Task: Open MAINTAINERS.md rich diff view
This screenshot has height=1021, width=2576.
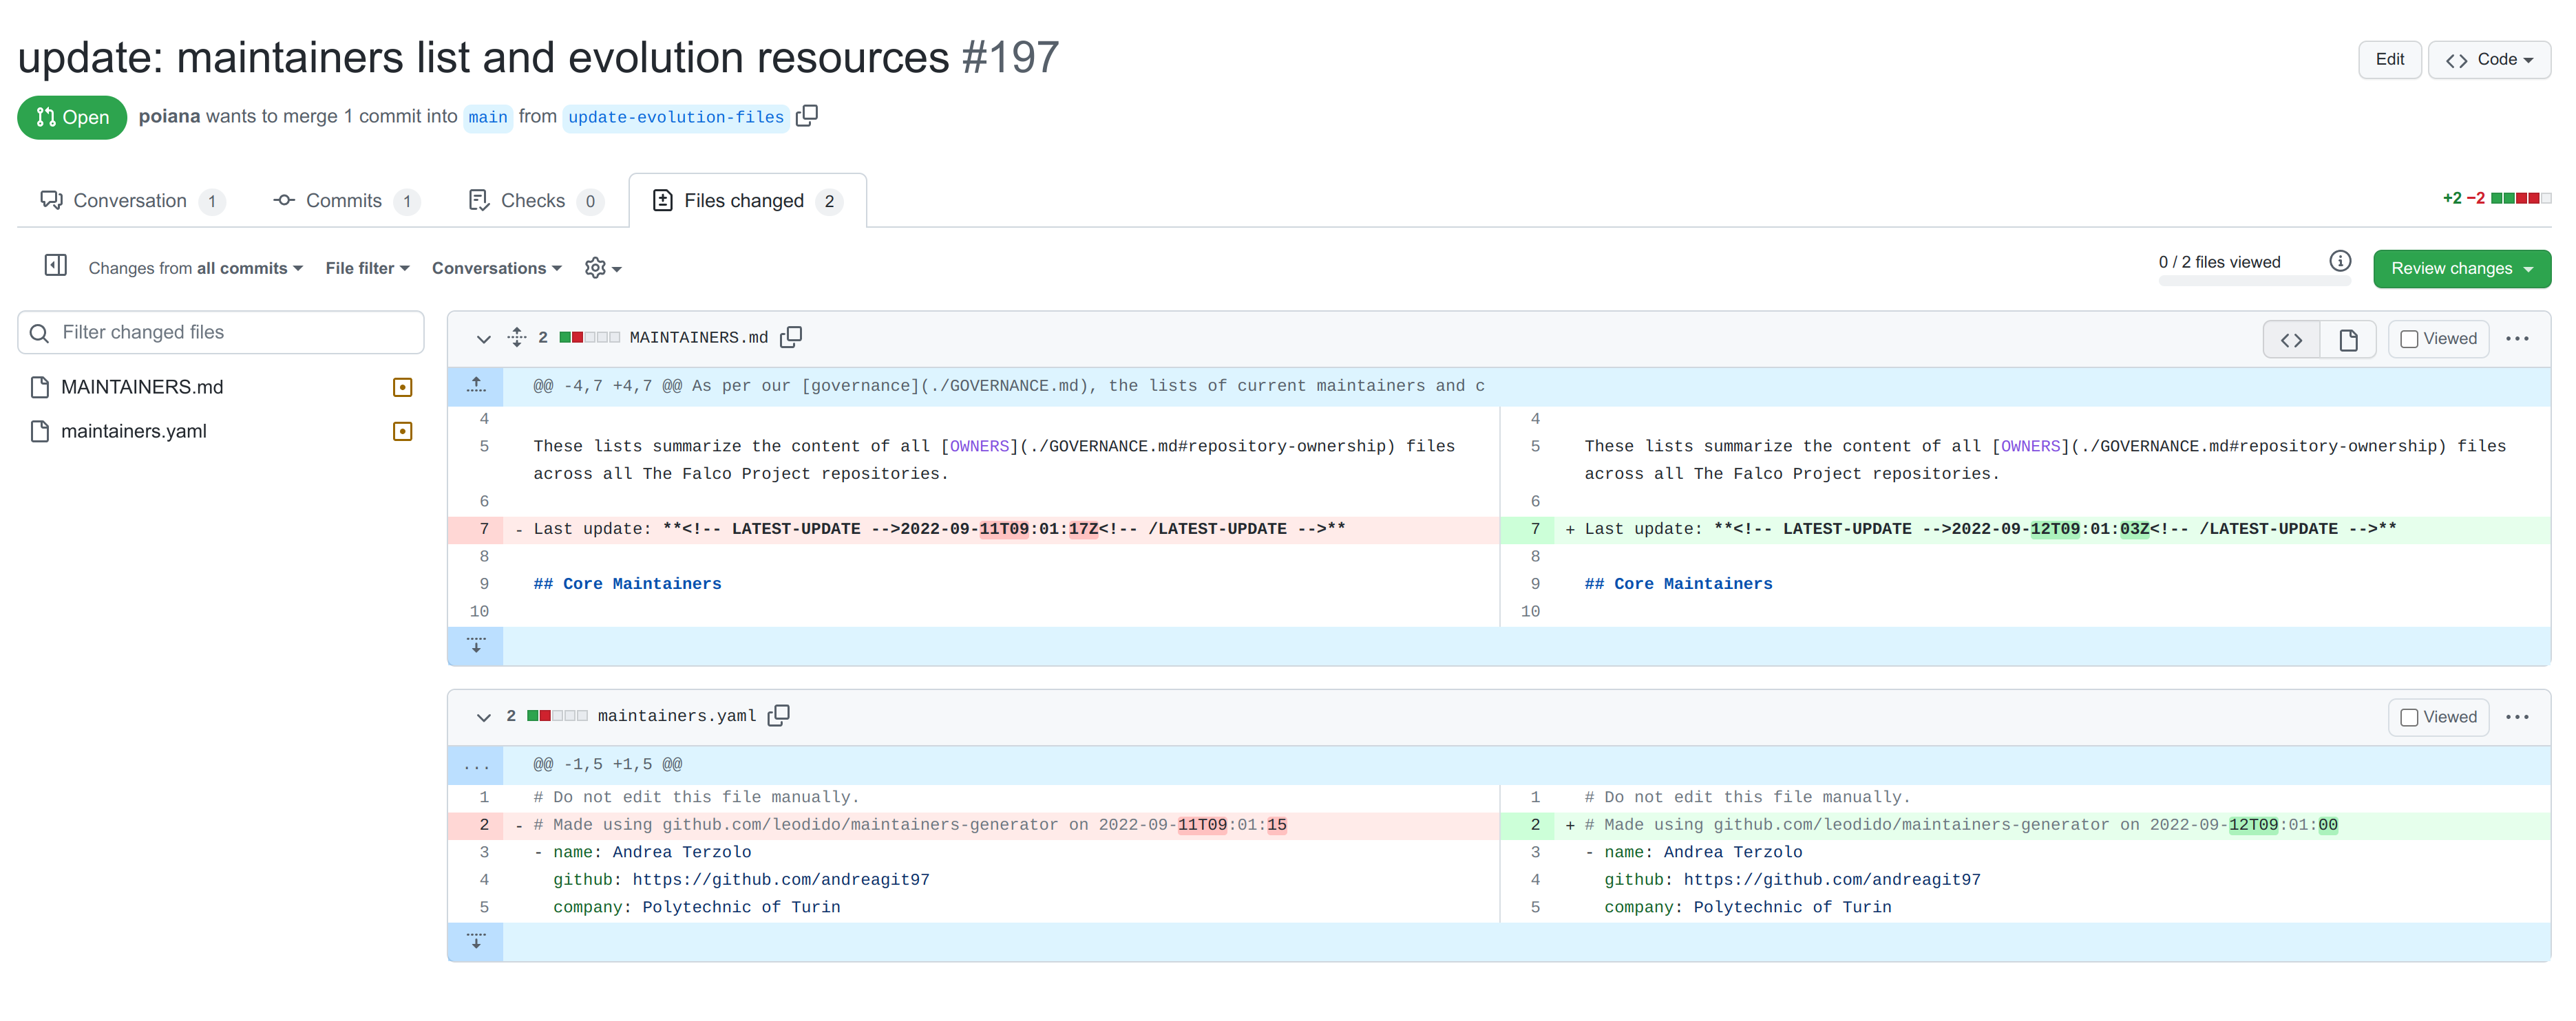Action: coord(2348,338)
